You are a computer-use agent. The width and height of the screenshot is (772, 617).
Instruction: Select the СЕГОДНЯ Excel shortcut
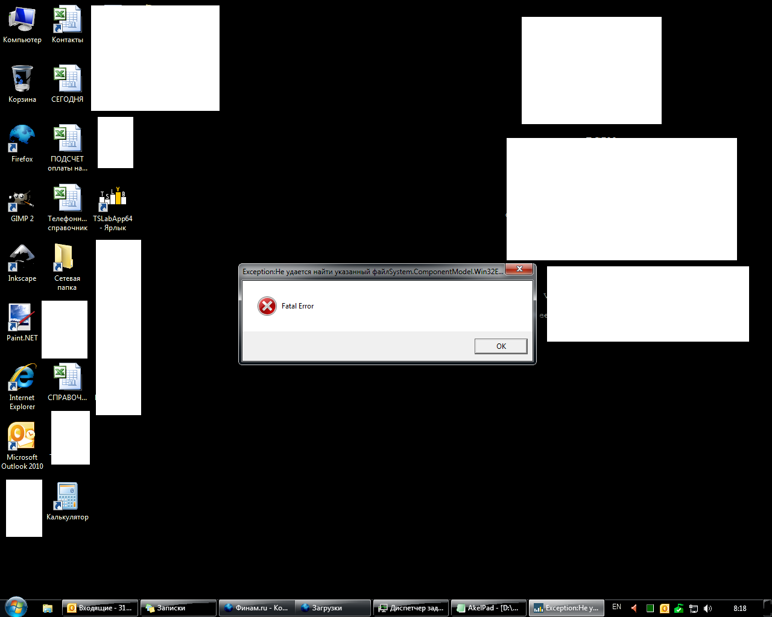coord(68,84)
